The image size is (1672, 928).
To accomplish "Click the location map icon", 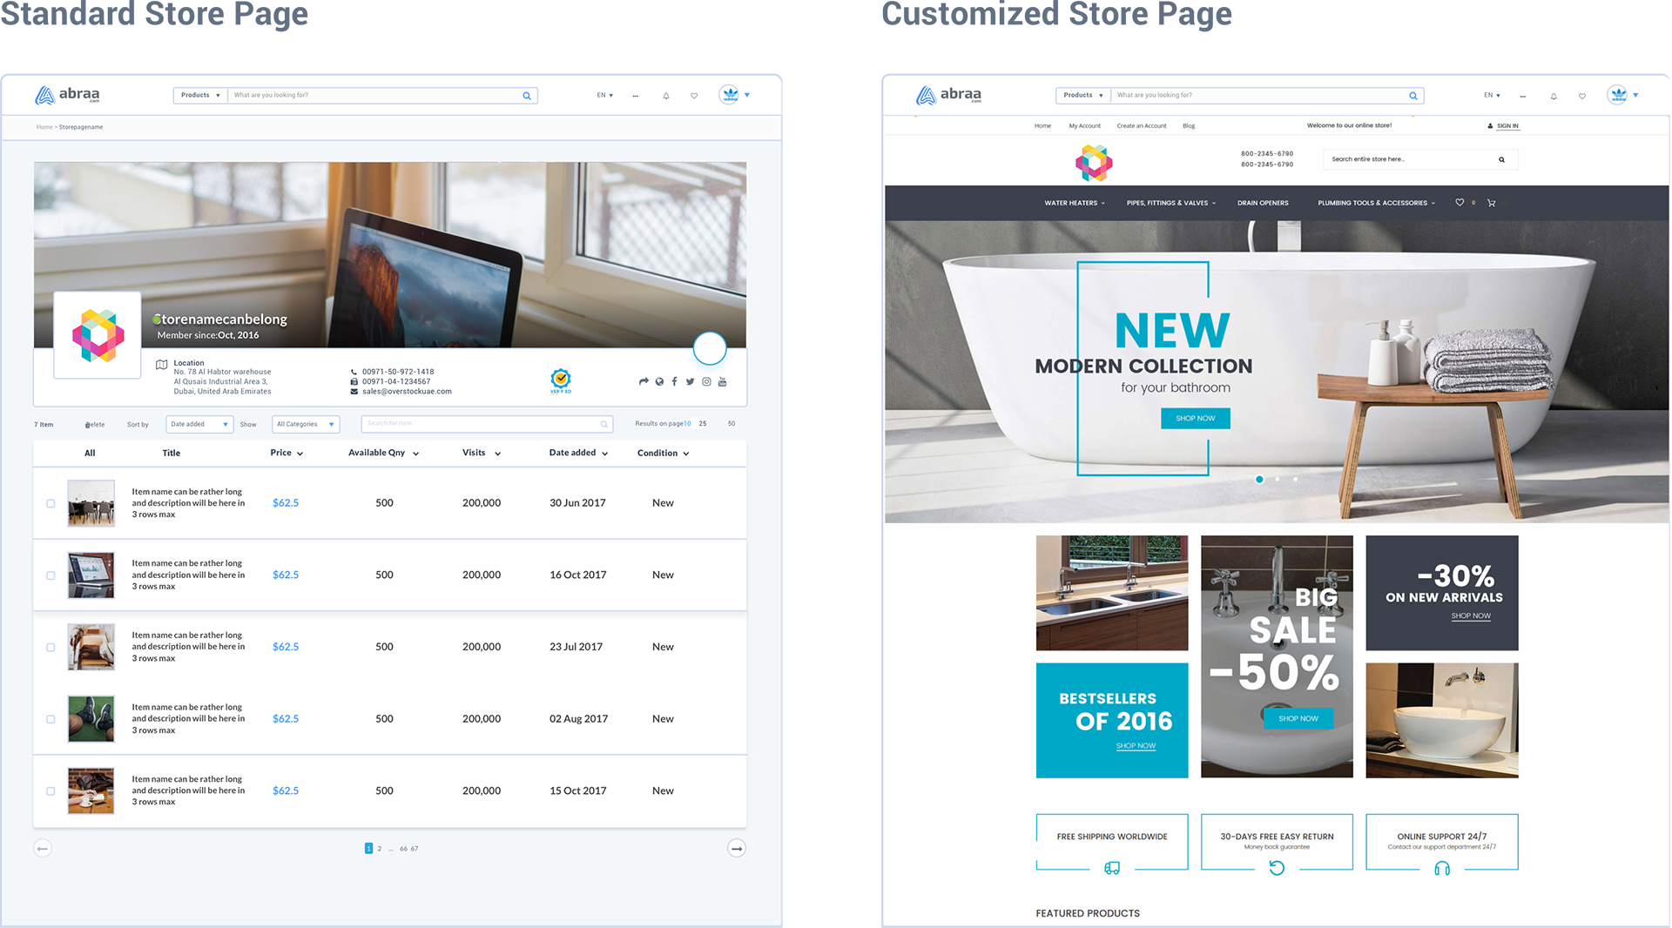I will click(161, 364).
